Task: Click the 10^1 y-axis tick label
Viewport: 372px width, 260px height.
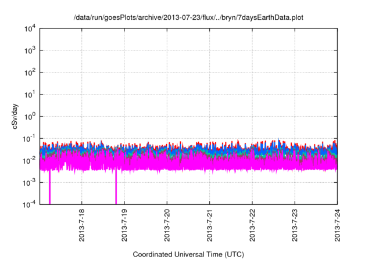Action: [x=30, y=95]
